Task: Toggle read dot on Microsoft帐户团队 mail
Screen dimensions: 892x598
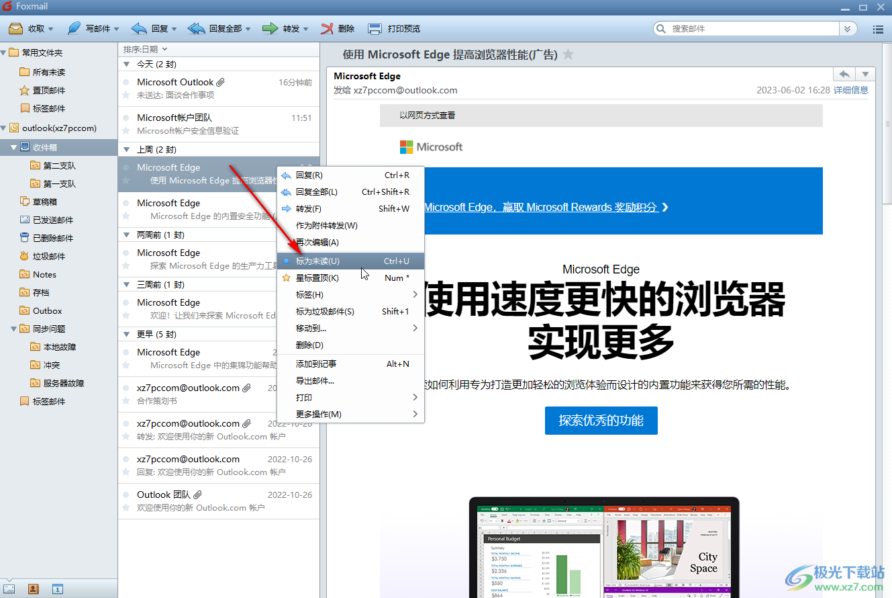Action: (126, 118)
